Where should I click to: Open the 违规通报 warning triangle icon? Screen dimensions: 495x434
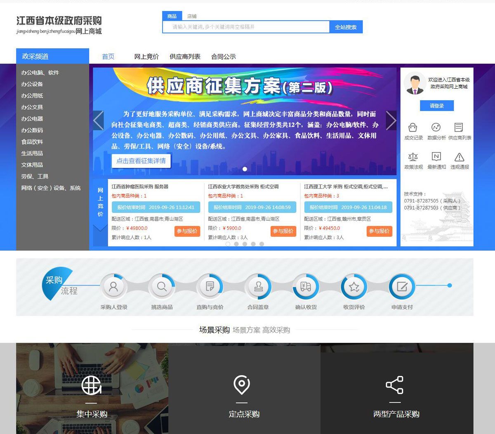tap(459, 157)
